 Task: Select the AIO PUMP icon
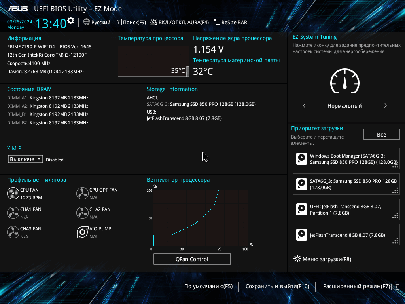coord(82,232)
